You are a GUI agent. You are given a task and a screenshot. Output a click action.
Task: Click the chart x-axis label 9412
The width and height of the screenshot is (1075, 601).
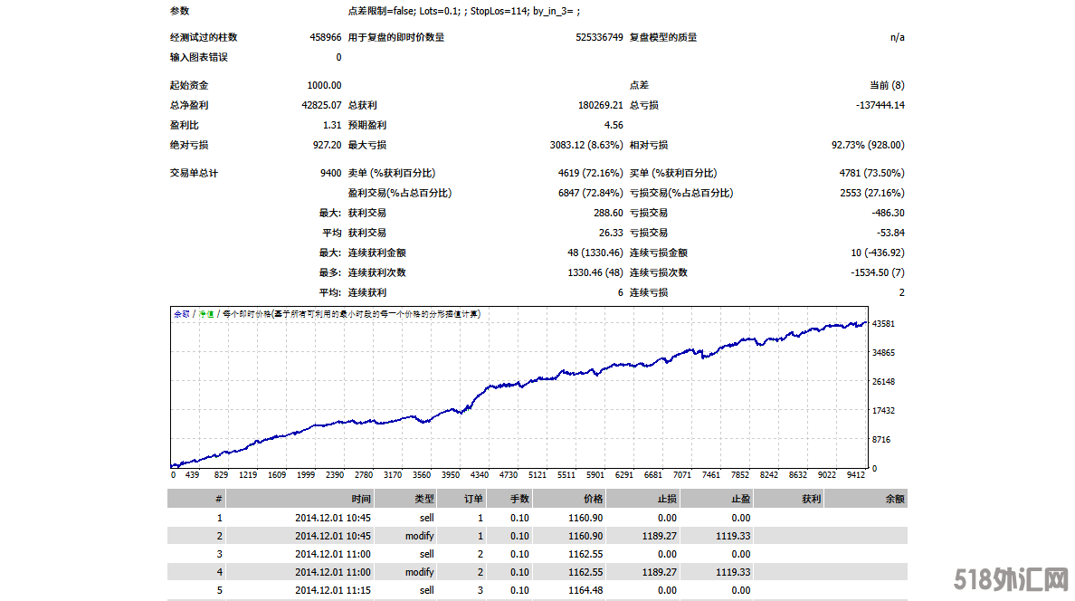[x=856, y=475]
